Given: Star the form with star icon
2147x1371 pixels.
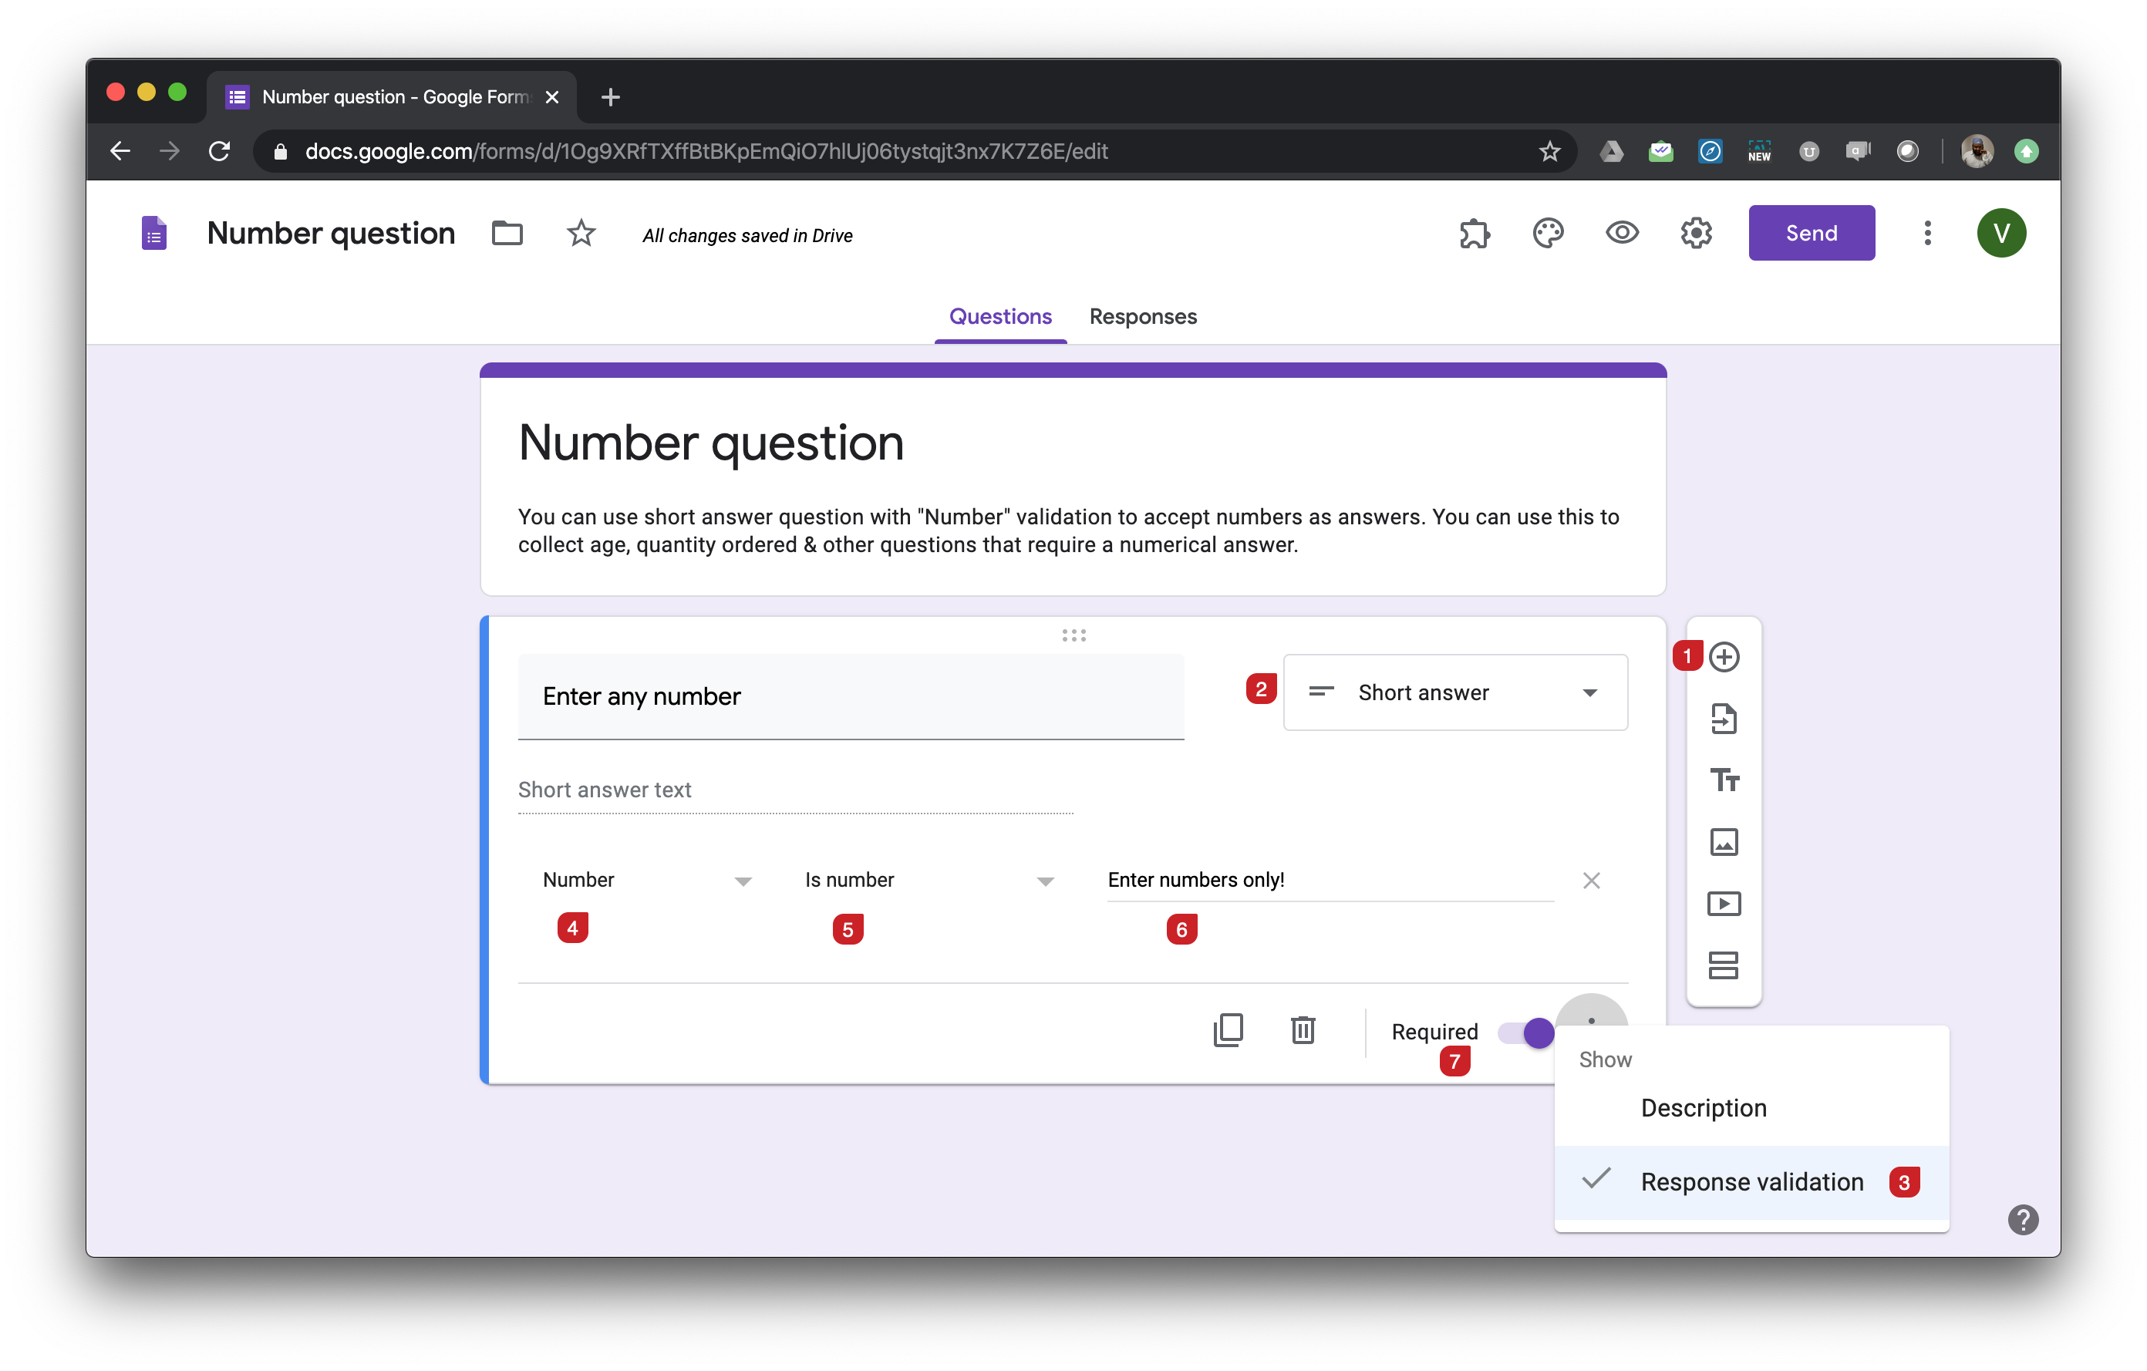Looking at the screenshot, I should tap(581, 234).
